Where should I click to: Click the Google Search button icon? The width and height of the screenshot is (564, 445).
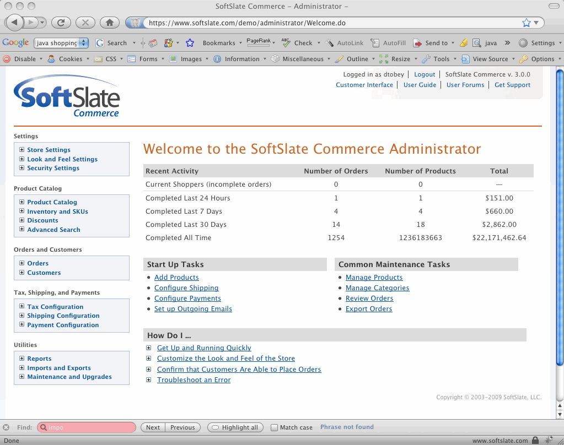click(100, 43)
